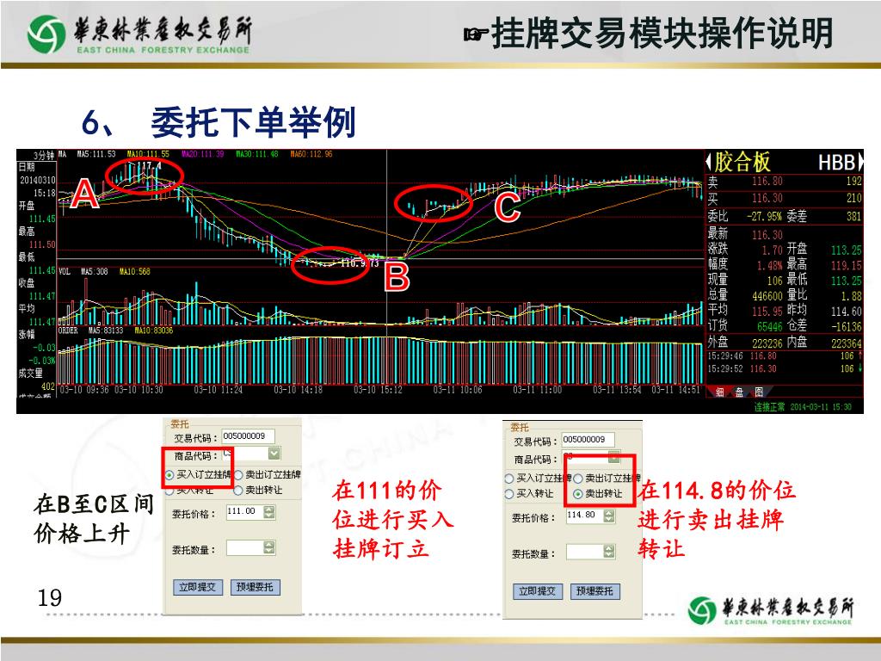Click the bottom-right East China Forestry Exchange logo
The height and width of the screenshot is (661, 881).
(770, 610)
